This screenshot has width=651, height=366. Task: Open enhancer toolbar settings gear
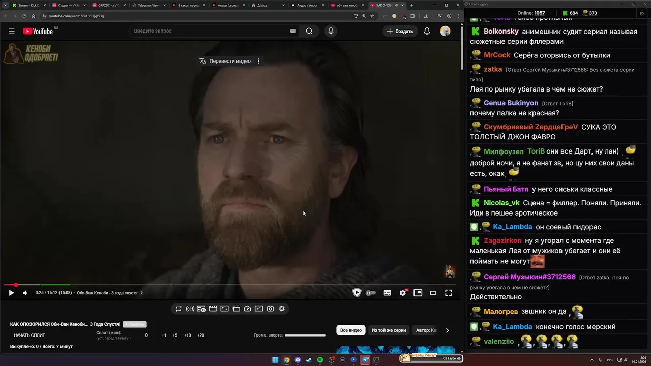282,309
